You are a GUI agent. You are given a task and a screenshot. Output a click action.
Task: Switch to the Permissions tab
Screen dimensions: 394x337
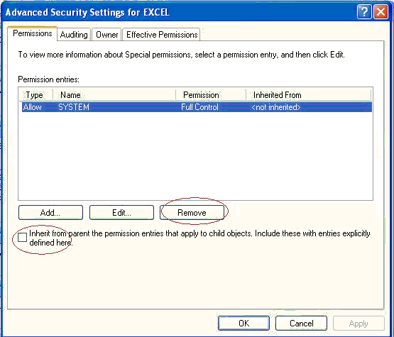click(32, 33)
